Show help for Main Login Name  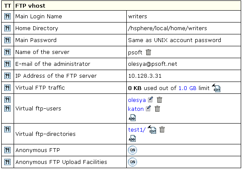(7, 16)
